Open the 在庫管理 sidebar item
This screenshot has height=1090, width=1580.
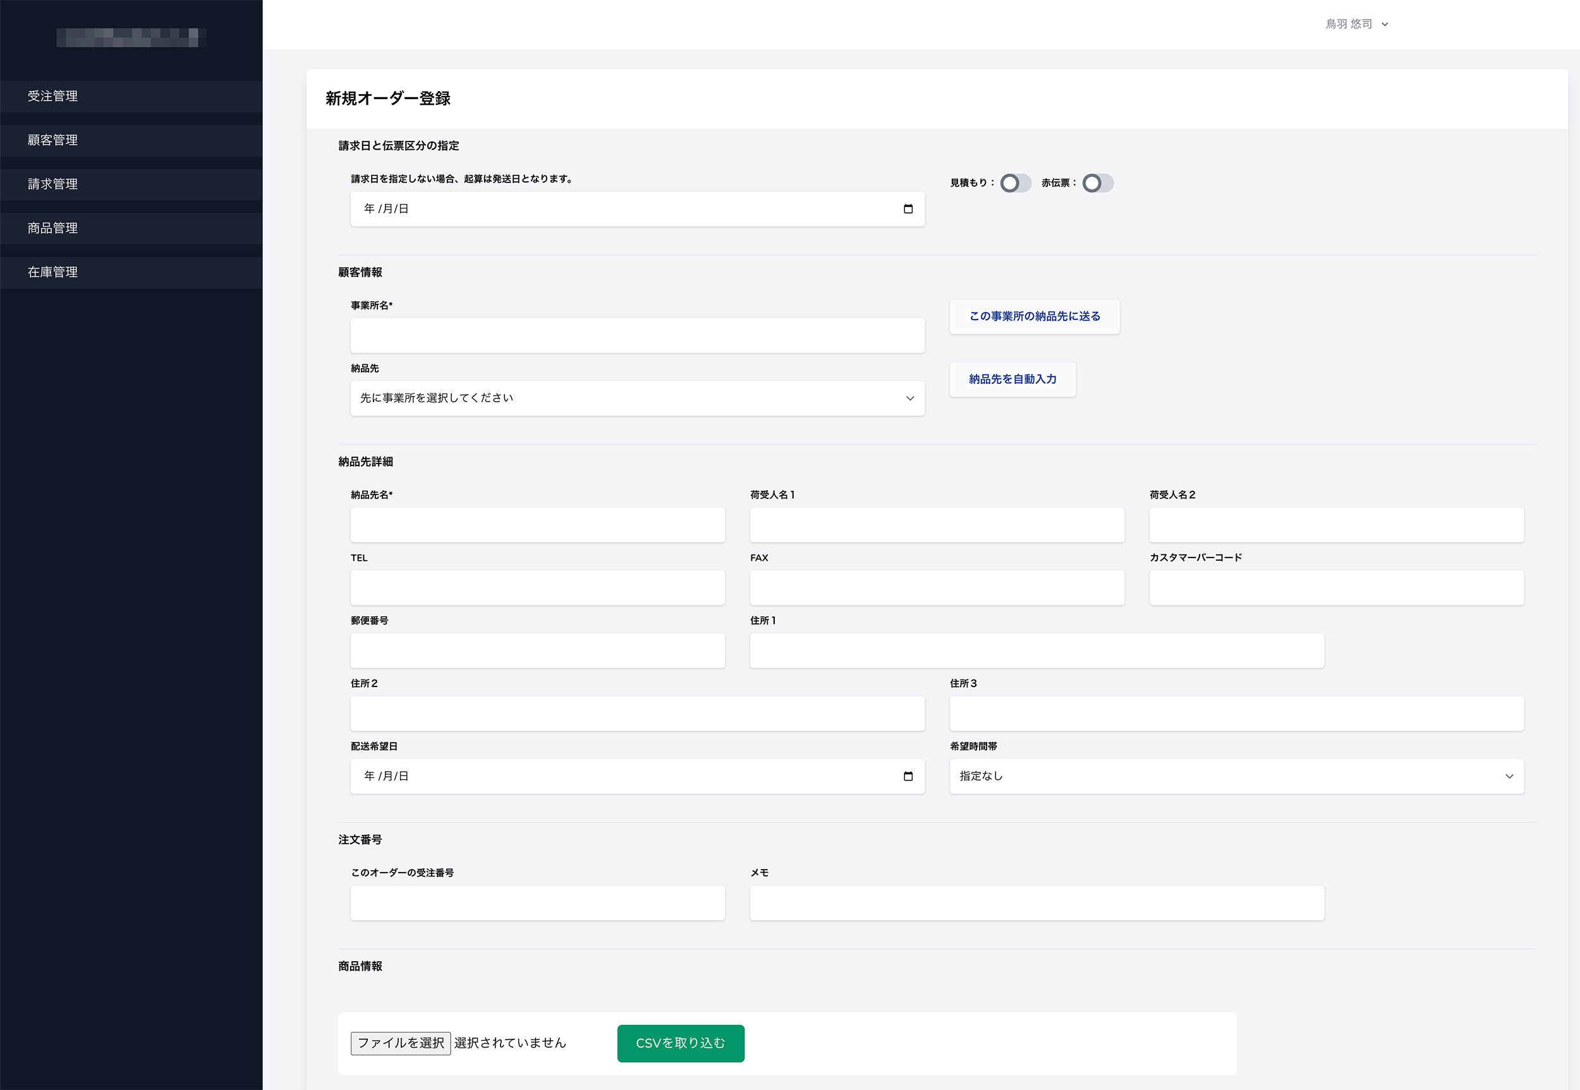point(52,272)
